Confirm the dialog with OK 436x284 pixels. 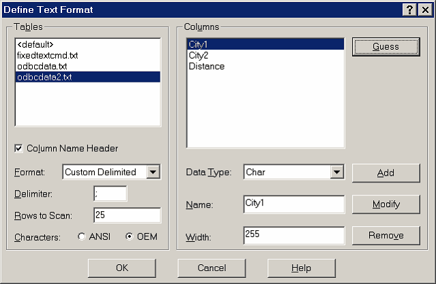tap(121, 268)
